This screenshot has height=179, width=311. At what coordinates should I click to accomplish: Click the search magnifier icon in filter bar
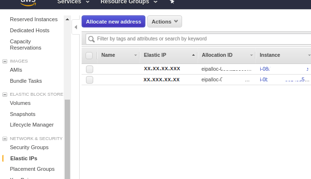click(91, 39)
